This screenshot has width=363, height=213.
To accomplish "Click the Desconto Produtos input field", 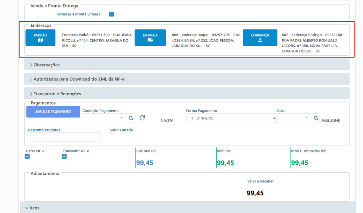I will coord(64,137).
